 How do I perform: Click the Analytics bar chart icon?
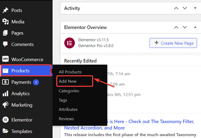pyautogui.click(x=5, y=93)
